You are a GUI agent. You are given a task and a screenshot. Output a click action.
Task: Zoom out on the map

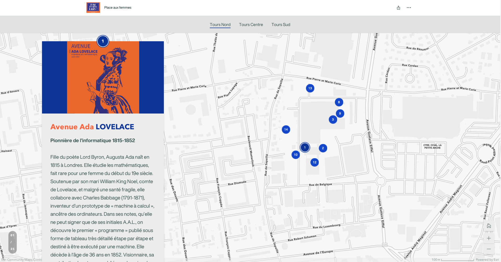[x=489, y=249]
